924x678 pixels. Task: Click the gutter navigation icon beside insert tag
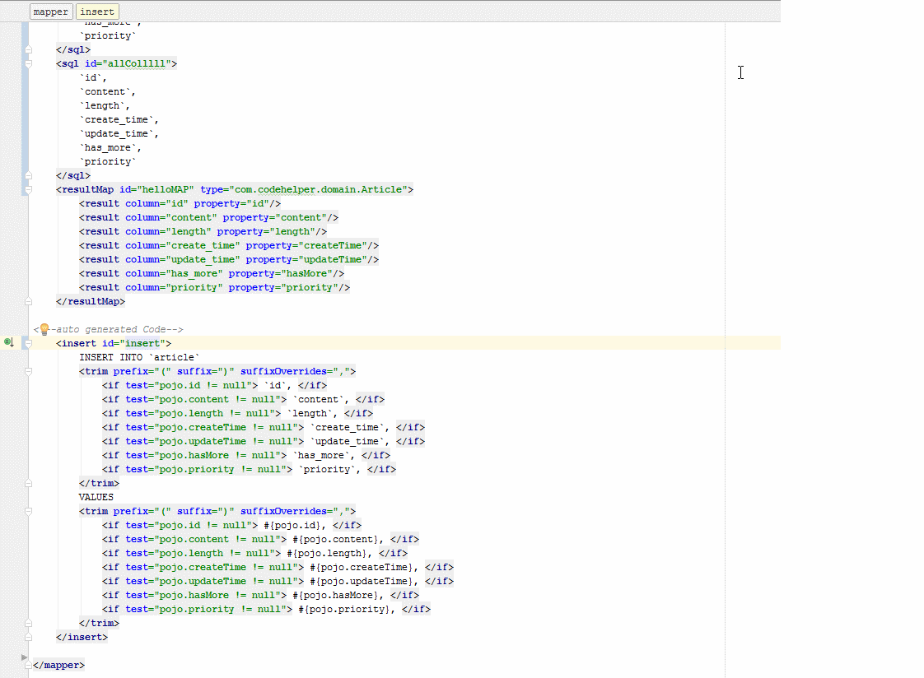[x=8, y=342]
